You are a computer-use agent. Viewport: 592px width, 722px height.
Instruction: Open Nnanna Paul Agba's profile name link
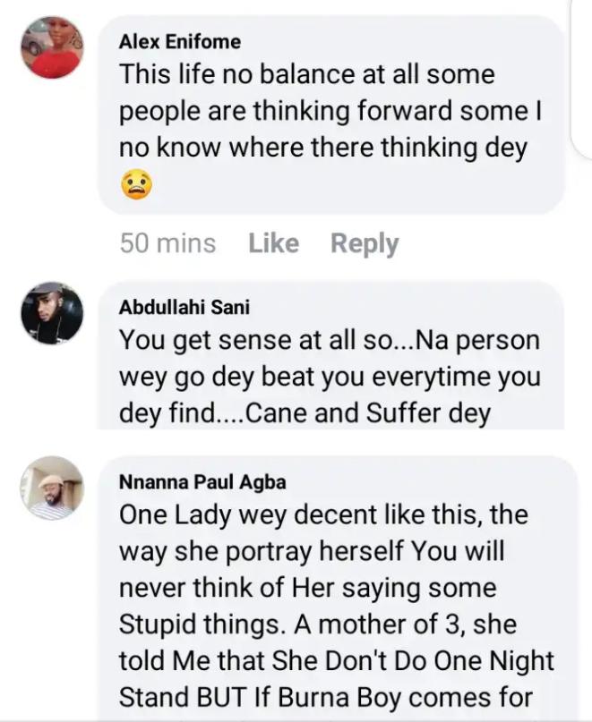pyautogui.click(x=202, y=481)
